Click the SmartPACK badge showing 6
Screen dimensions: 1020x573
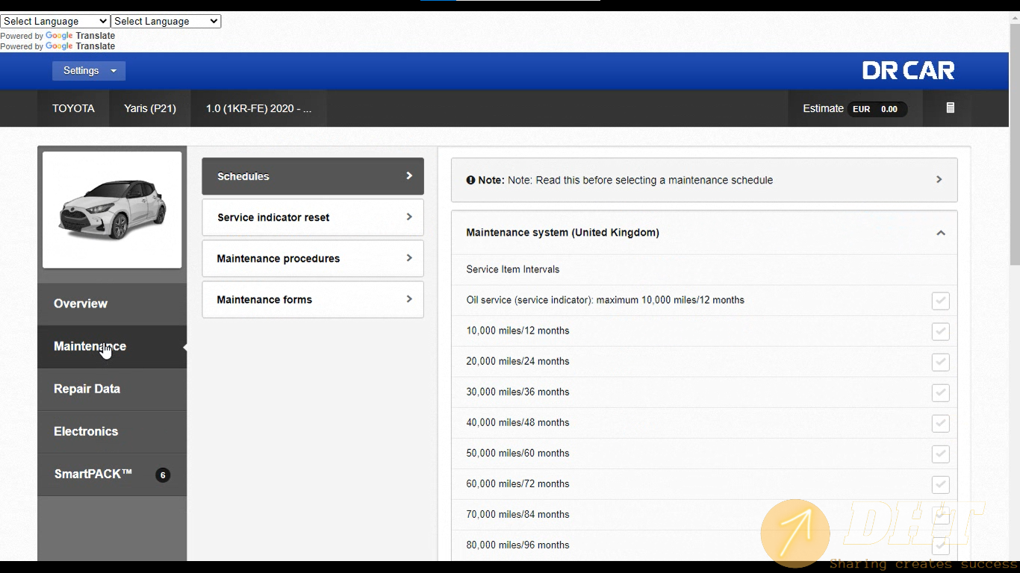tap(163, 475)
